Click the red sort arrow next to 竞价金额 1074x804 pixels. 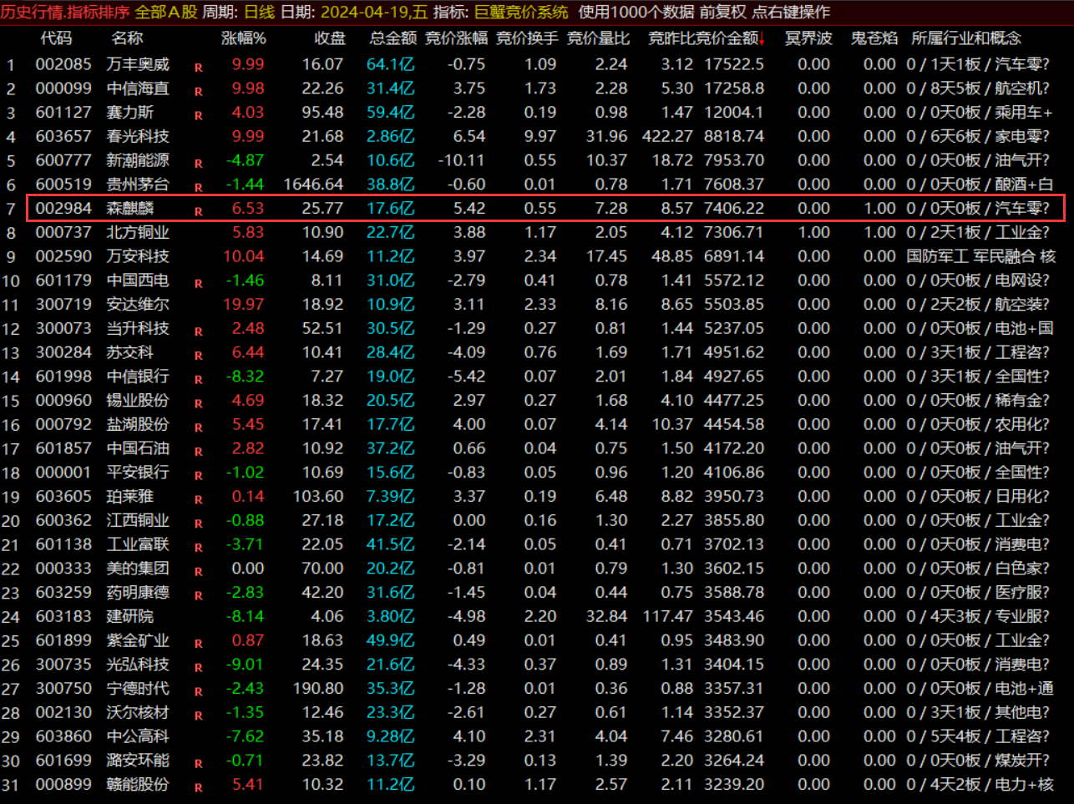pyautogui.click(x=762, y=39)
